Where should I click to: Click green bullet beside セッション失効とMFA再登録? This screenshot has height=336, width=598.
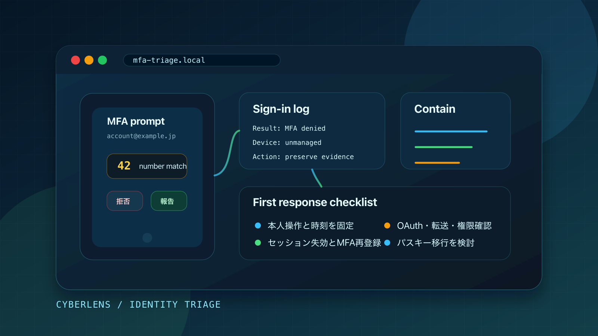click(x=258, y=243)
